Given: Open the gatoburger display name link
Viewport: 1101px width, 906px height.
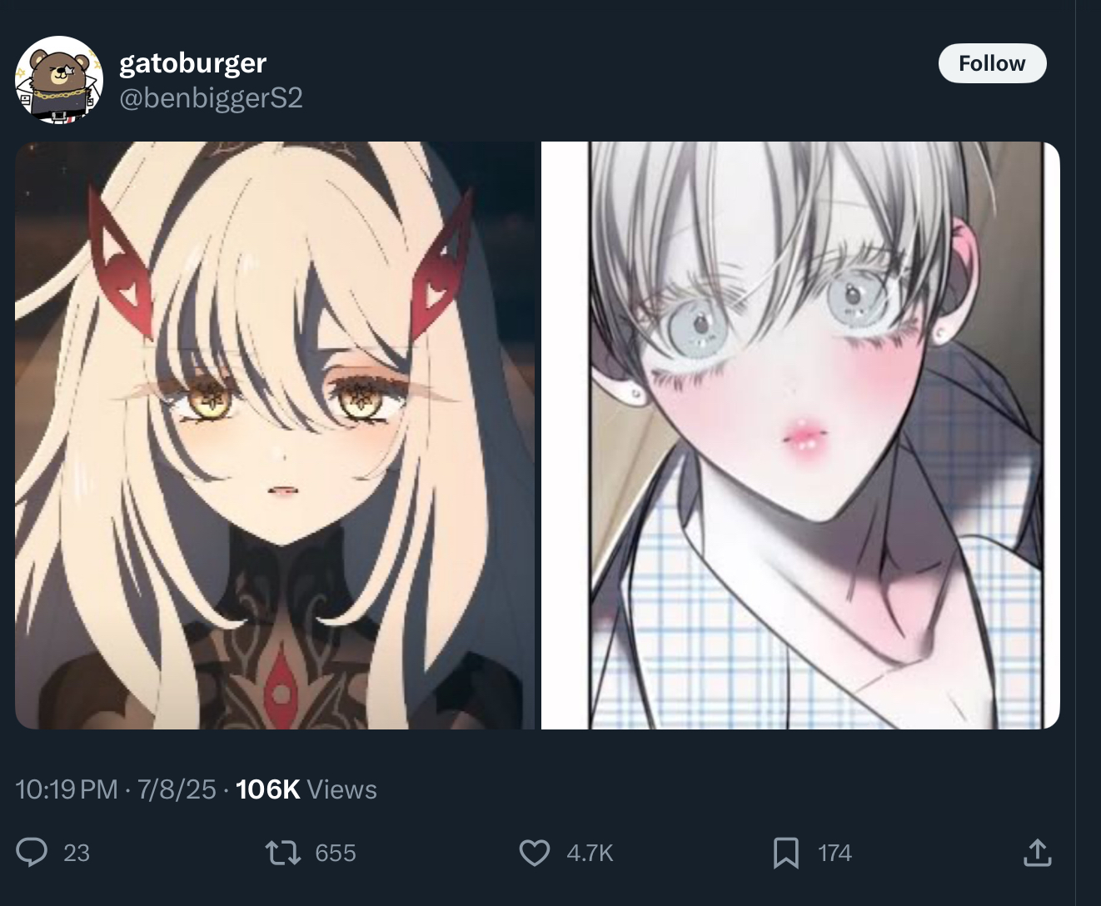Looking at the screenshot, I should pos(193,62).
